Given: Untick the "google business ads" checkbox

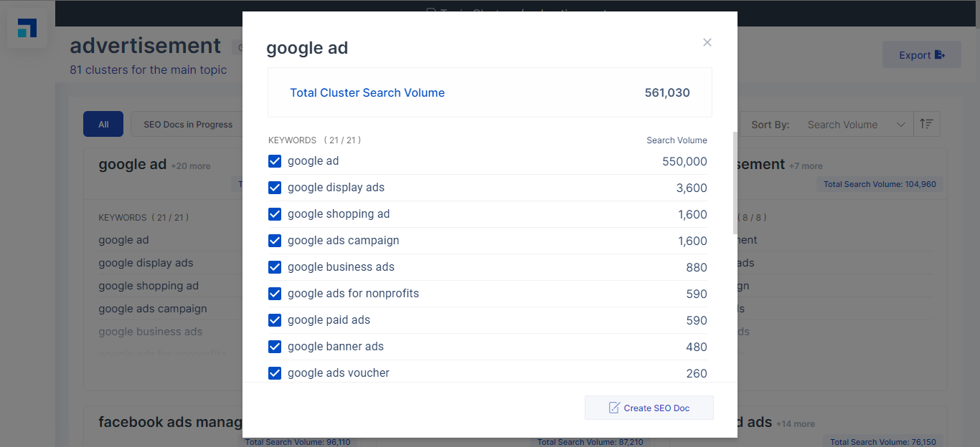Looking at the screenshot, I should (x=275, y=267).
